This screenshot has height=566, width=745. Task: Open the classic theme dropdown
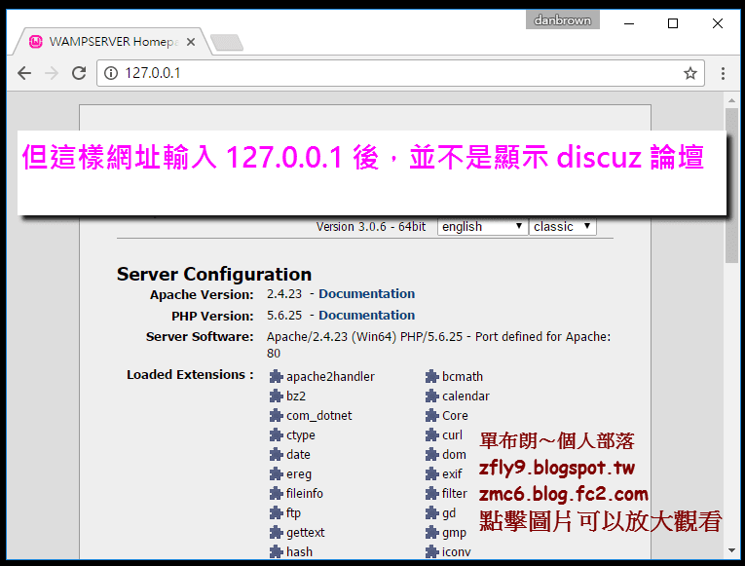(x=563, y=227)
